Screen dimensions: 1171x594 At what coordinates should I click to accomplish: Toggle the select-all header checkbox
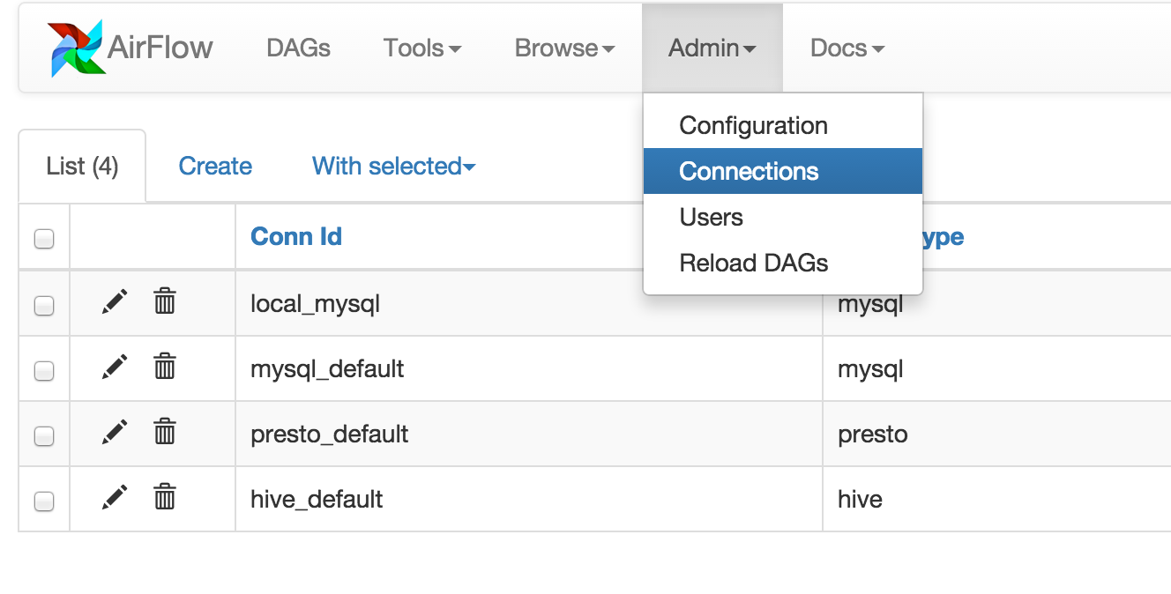pyautogui.click(x=44, y=239)
